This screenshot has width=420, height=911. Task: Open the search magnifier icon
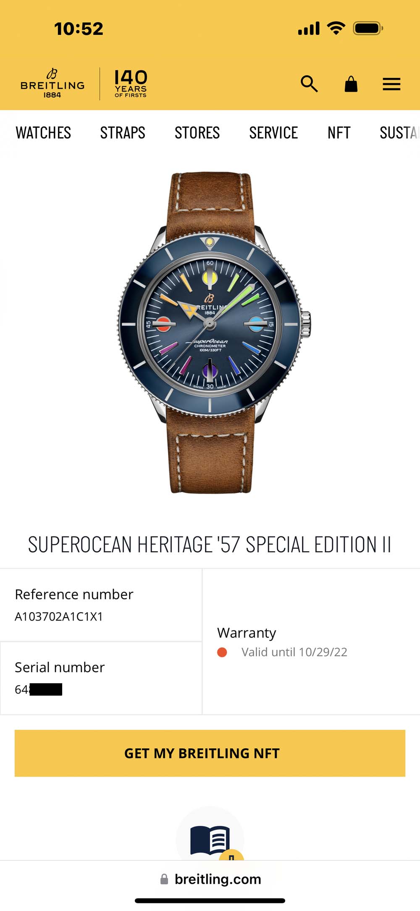pyautogui.click(x=309, y=84)
